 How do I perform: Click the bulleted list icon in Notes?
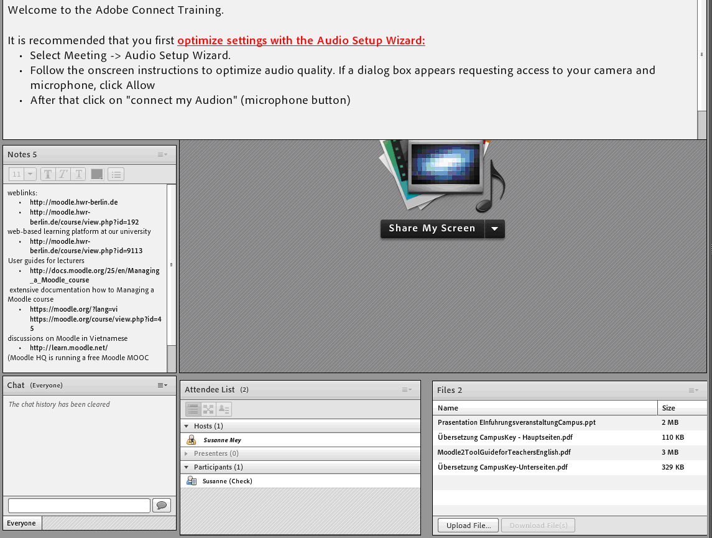[x=116, y=175]
